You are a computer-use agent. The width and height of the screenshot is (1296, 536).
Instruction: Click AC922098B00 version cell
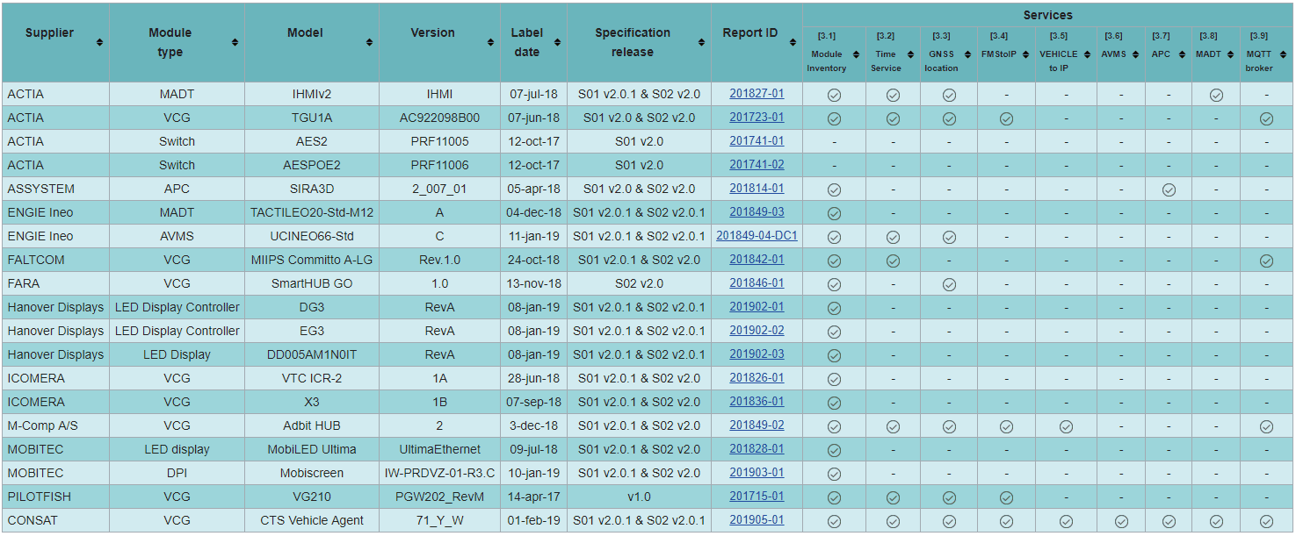[439, 118]
